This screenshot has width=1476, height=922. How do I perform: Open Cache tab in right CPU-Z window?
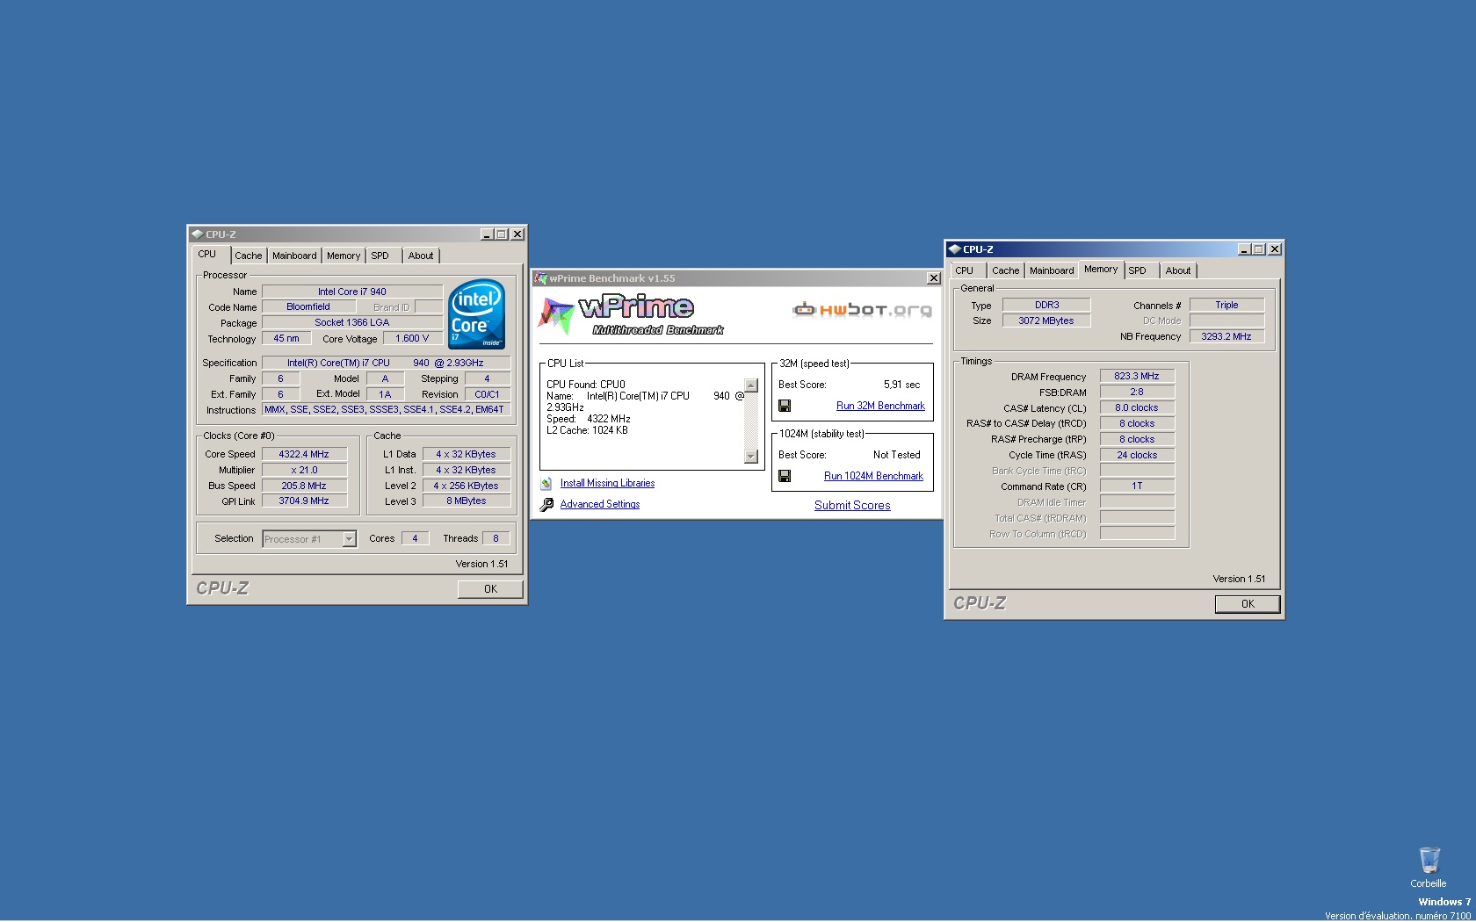click(1006, 270)
